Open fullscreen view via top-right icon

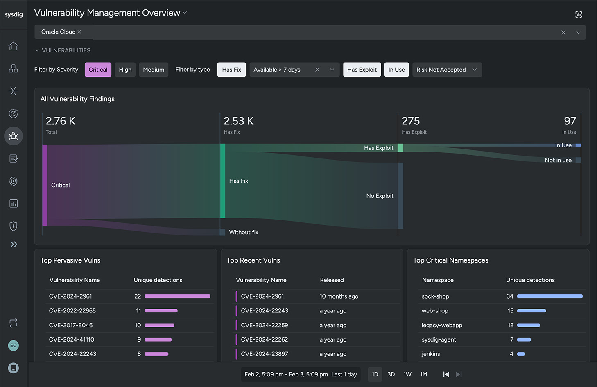[579, 14]
